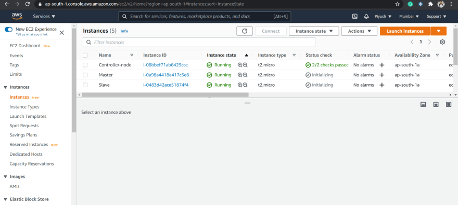
Task: Click the Launch instances button
Action: 405,31
